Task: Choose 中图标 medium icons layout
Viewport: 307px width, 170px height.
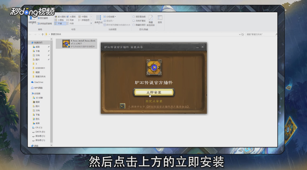Action: (83, 17)
